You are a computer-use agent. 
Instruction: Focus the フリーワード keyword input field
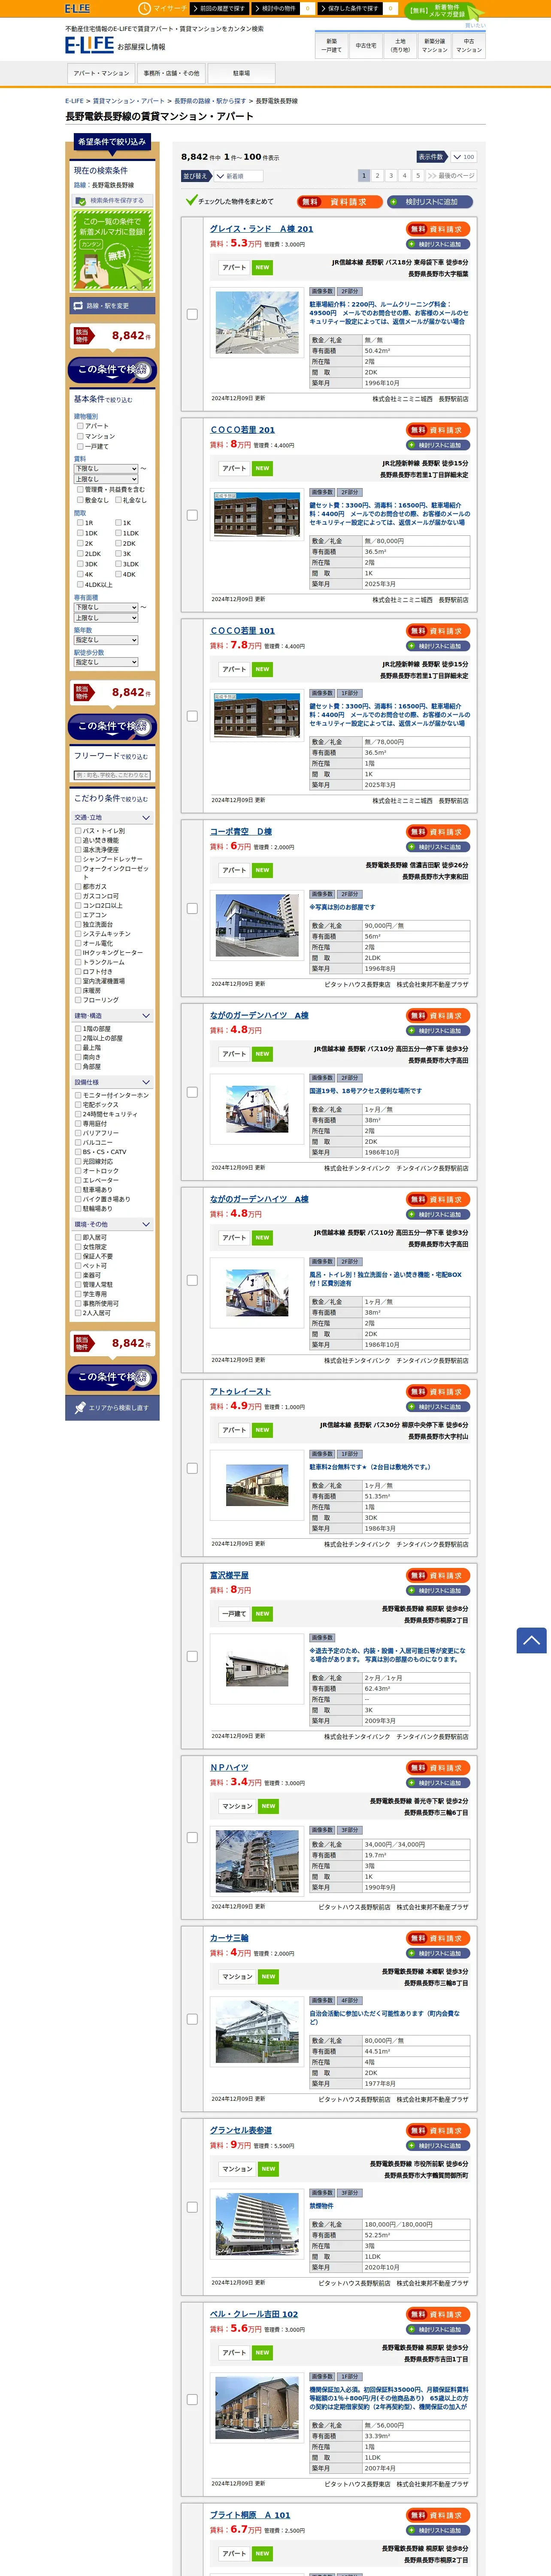pos(112,775)
